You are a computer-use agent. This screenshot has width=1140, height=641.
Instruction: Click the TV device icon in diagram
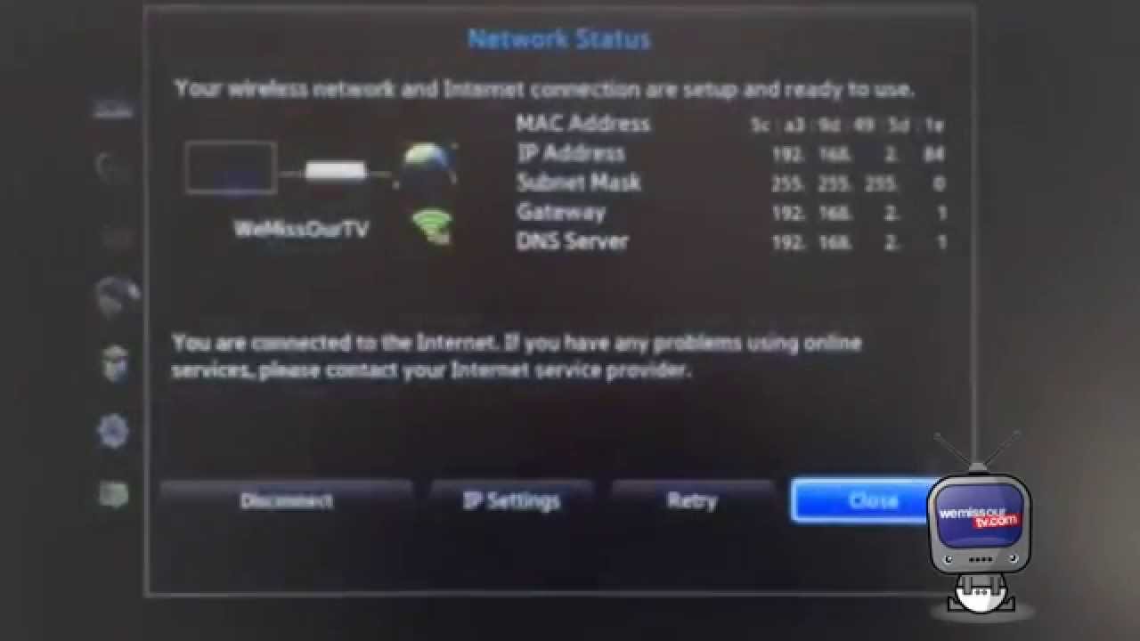231,167
